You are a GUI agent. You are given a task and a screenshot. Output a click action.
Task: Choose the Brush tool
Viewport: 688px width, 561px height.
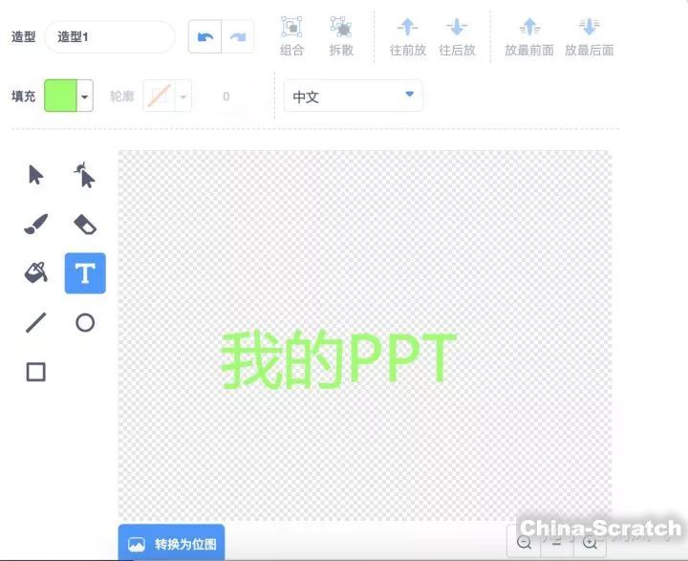tap(35, 224)
